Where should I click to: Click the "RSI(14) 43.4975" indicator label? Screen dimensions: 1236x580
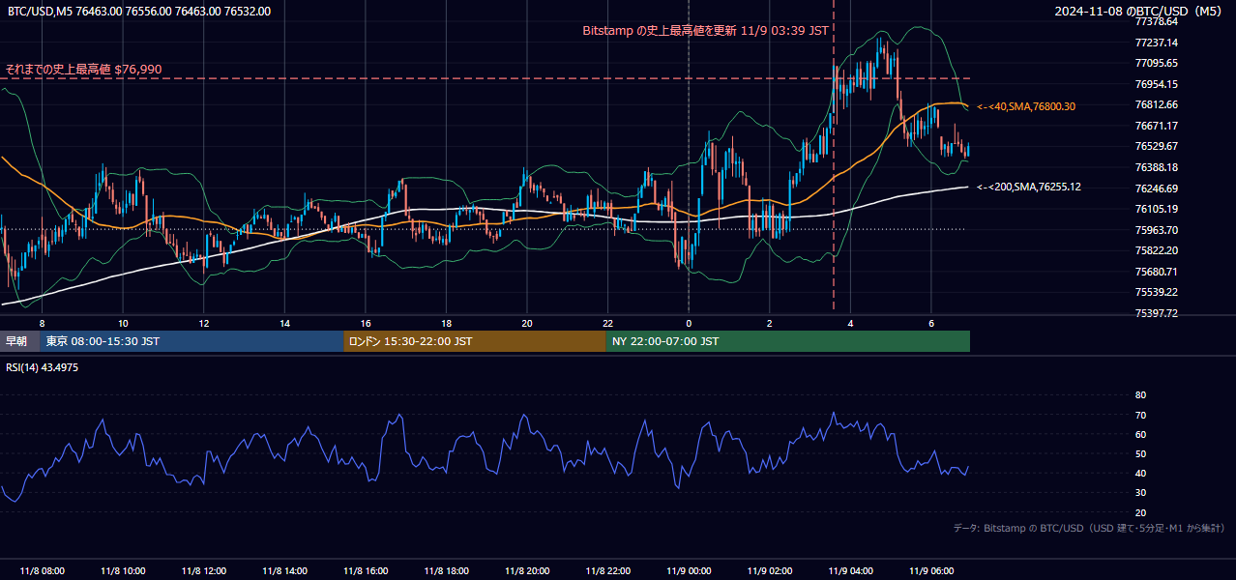pos(43,367)
